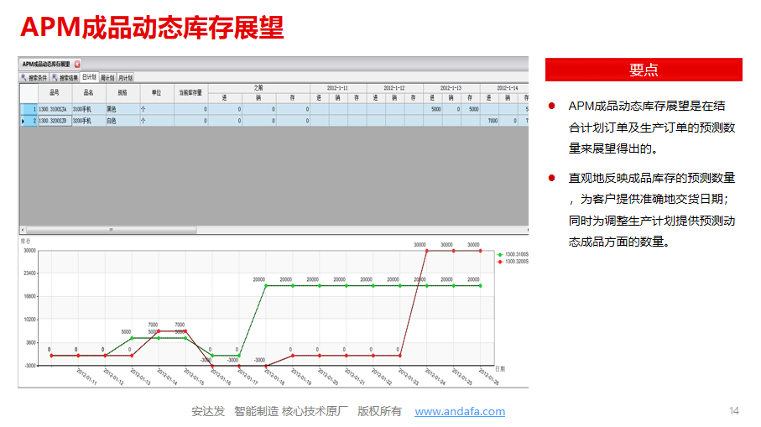Viewport: 761px width, 427px height.
Task: Click the row 2 current-row arrow indicator
Action: tap(23, 121)
